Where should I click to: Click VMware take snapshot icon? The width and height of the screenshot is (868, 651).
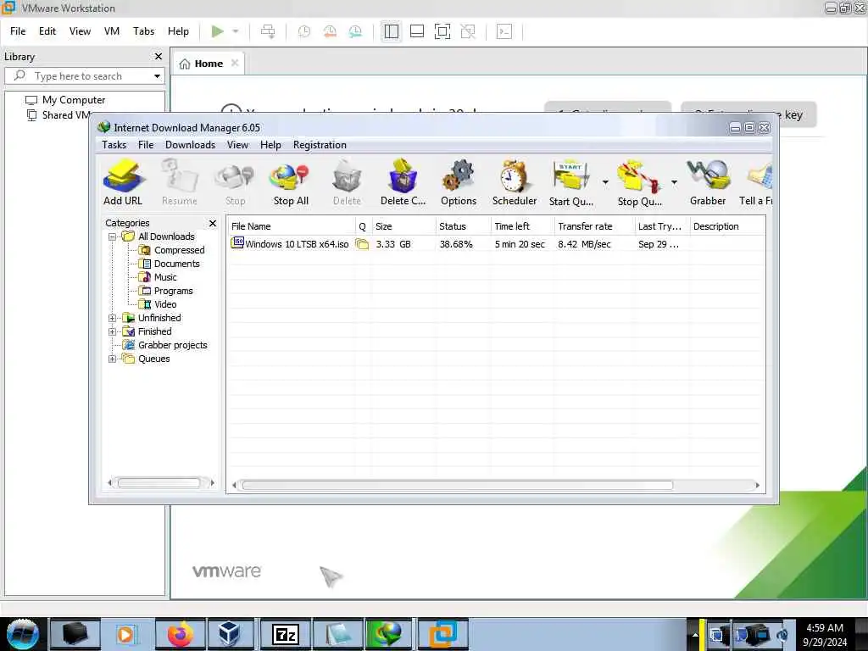304,31
